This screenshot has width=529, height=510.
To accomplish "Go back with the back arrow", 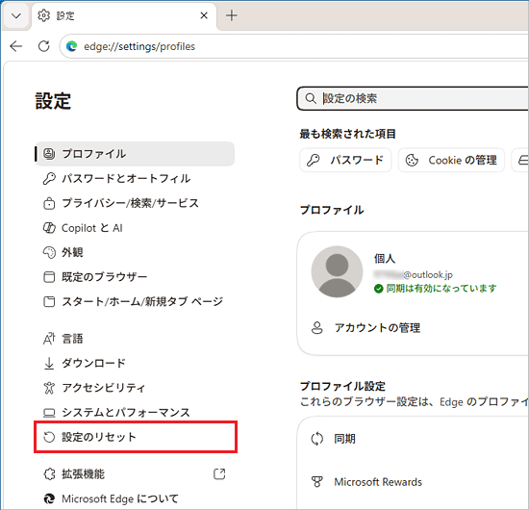I will pos(15,46).
